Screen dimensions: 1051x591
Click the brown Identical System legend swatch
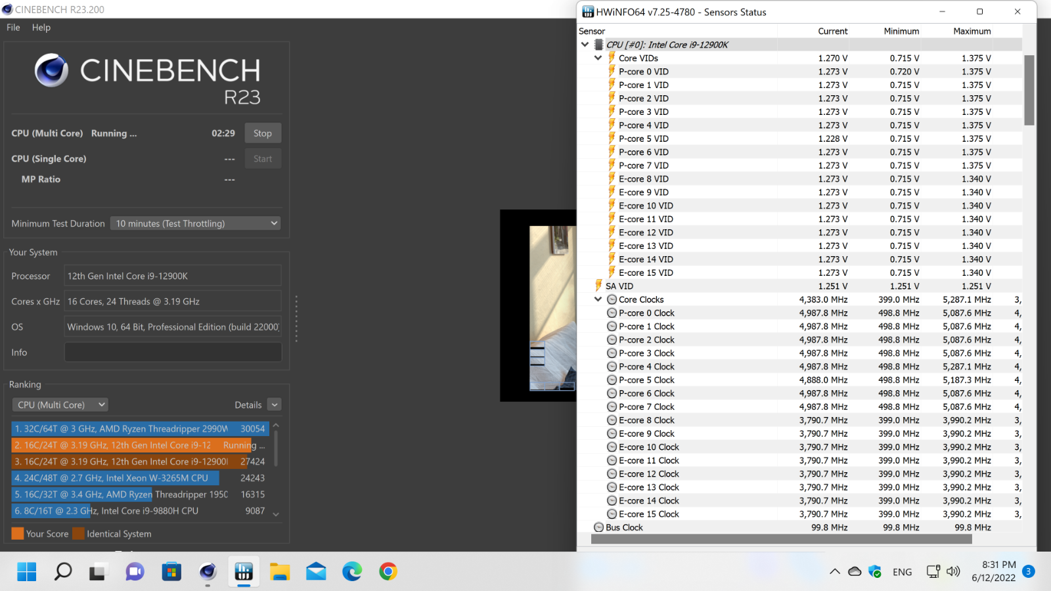pyautogui.click(x=78, y=534)
